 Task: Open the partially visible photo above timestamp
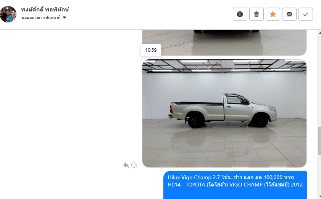coord(224,42)
